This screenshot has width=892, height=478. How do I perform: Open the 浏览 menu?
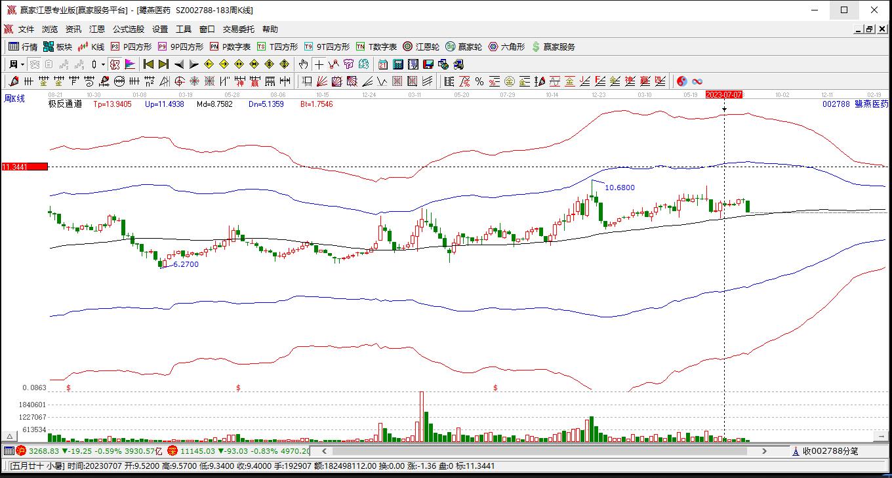point(50,29)
